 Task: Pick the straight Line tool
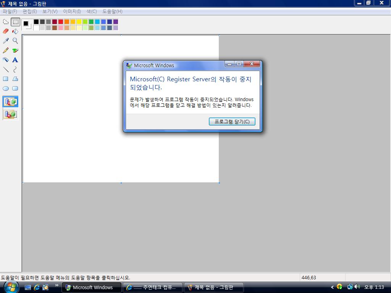coord(6,69)
